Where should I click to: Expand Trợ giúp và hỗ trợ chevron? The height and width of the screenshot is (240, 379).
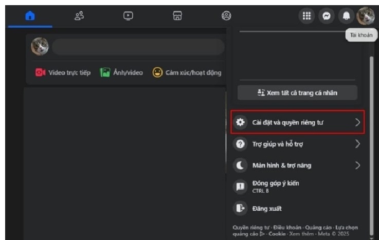pyautogui.click(x=357, y=144)
